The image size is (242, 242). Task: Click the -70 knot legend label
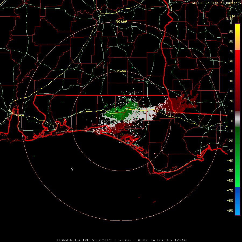[230, 191]
